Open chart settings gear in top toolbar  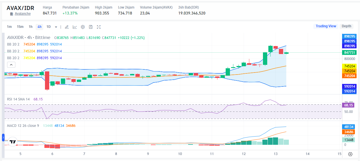pyautogui.click(x=83, y=27)
